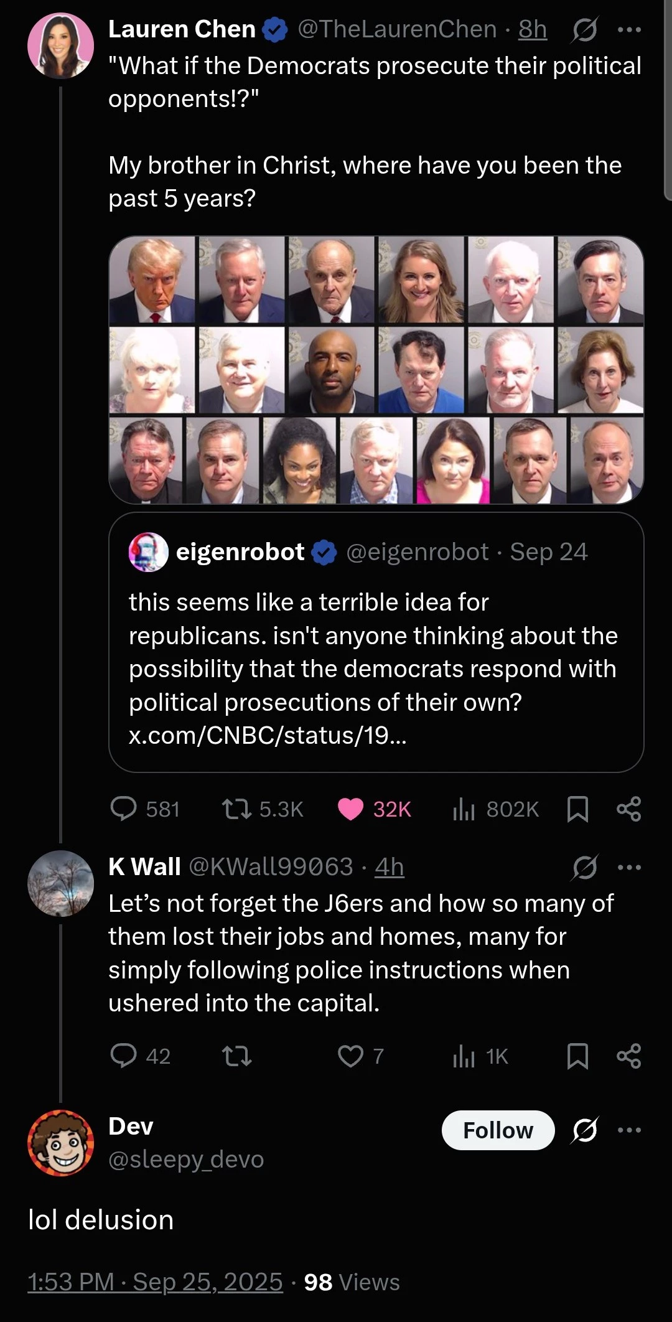672x1322 pixels.
Task: Share K Wall's reply
Action: [628, 1056]
